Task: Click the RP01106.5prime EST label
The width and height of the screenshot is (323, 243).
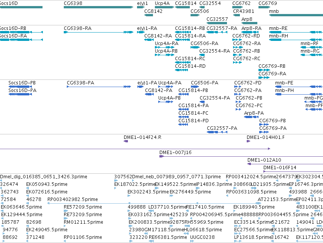Action: tap(83, 237)
